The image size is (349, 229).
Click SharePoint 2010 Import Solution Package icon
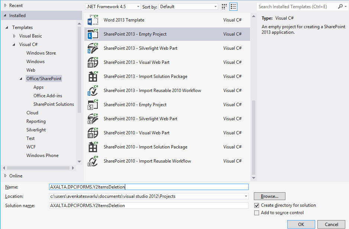pyautogui.click(x=93, y=147)
